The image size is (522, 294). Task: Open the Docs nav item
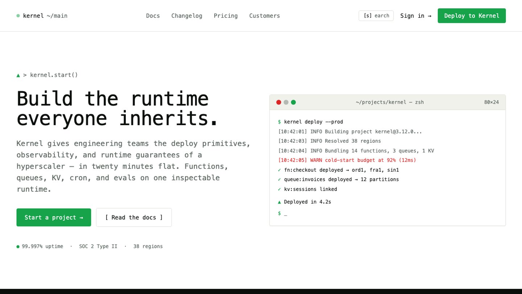pyautogui.click(x=153, y=16)
